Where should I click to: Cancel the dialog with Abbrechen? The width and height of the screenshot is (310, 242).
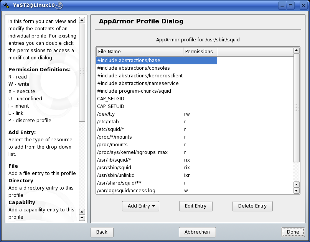point(197,232)
